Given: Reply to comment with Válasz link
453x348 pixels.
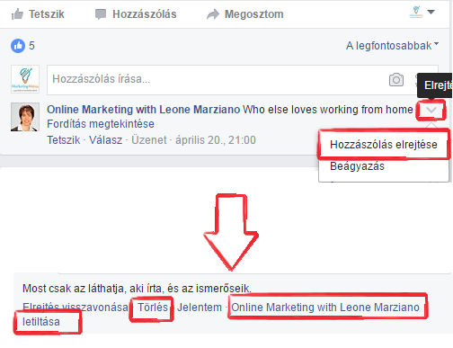Looking at the screenshot, I should (106, 140).
